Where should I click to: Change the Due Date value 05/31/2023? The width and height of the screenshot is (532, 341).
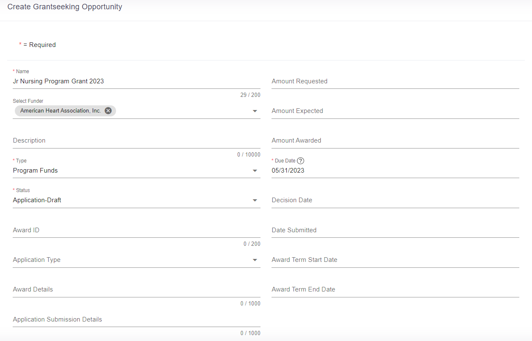(395, 170)
